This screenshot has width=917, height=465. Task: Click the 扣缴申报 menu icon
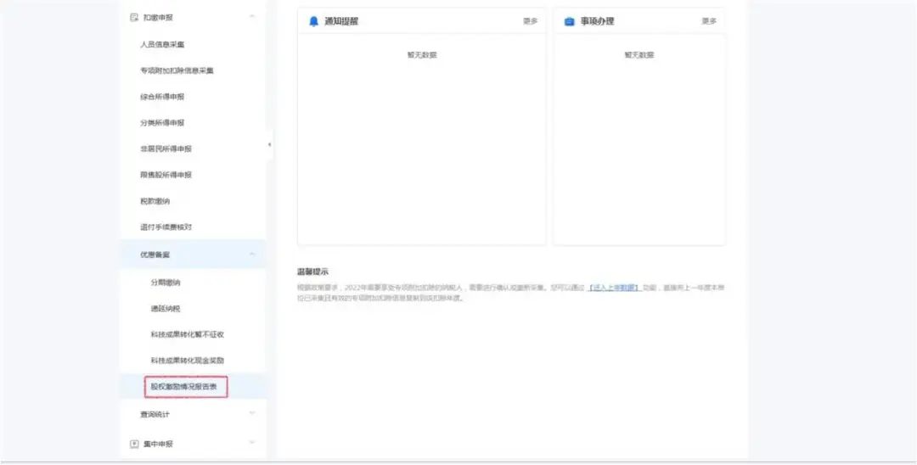click(133, 17)
